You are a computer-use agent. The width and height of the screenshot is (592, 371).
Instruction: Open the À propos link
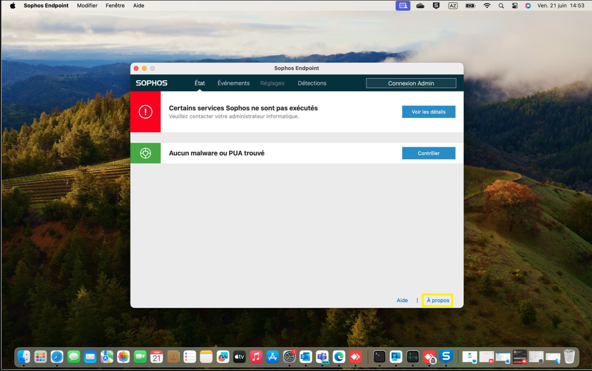(x=438, y=300)
